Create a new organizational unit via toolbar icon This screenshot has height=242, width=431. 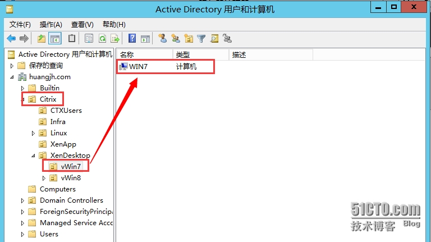tap(189, 39)
